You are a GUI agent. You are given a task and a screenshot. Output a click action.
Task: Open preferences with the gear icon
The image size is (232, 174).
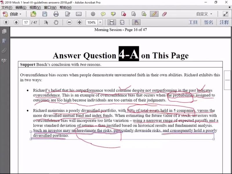(93, 14)
